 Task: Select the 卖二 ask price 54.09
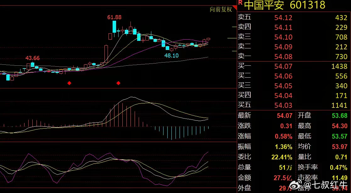pos(283,47)
